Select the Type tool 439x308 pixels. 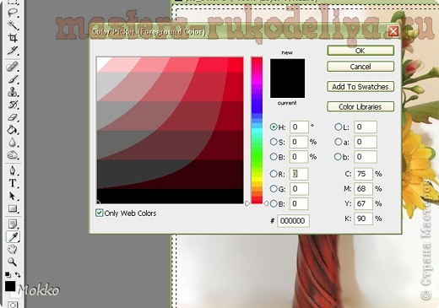click(x=13, y=183)
